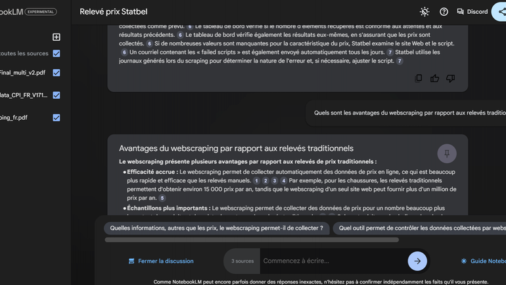
Task: Toggle the select all sources checkbox
Action: (57, 53)
